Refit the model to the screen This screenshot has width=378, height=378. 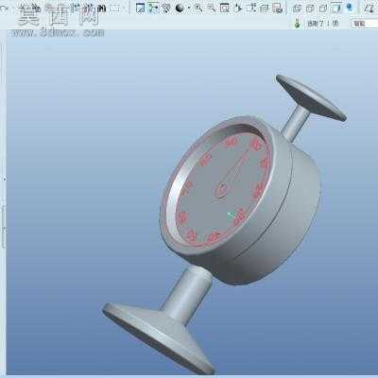pos(224,9)
